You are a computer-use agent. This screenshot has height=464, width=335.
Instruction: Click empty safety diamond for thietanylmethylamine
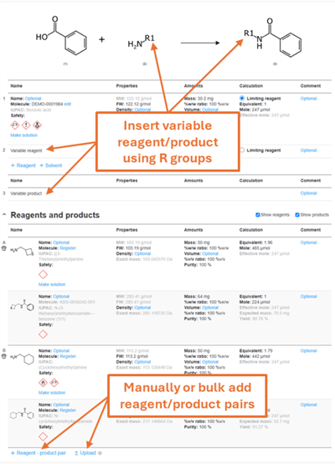coord(43,274)
